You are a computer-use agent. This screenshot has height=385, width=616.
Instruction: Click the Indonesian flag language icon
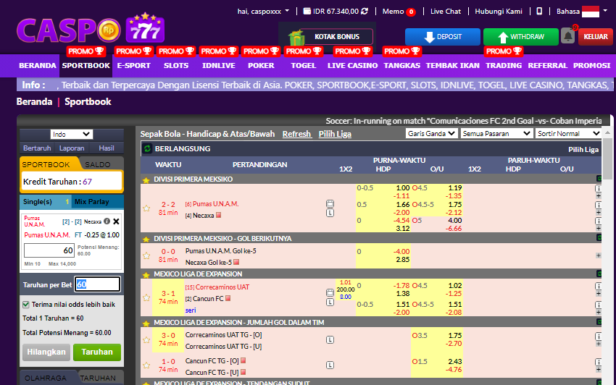tap(591, 12)
